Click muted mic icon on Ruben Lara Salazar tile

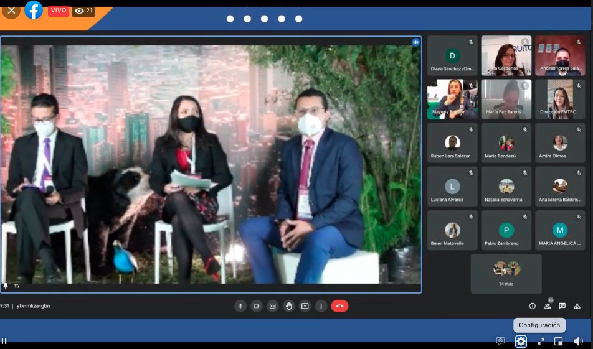471,129
